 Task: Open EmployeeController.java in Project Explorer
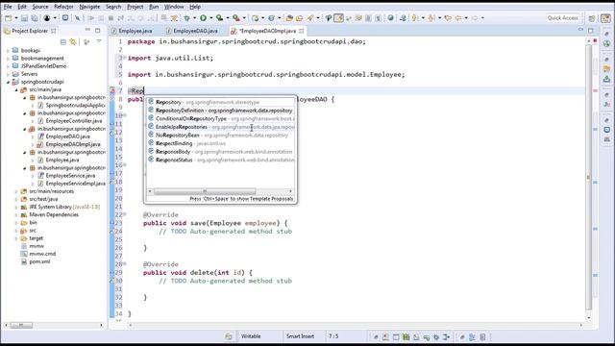tap(74, 121)
